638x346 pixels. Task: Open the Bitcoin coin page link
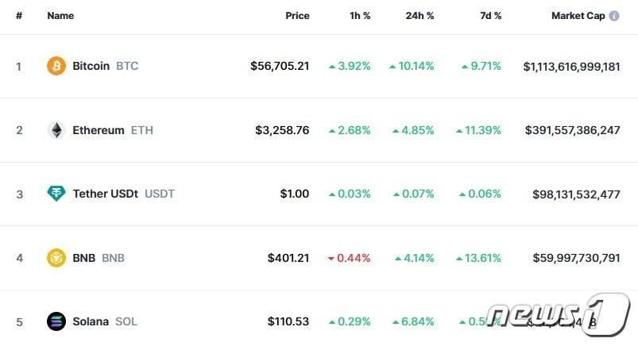click(91, 66)
